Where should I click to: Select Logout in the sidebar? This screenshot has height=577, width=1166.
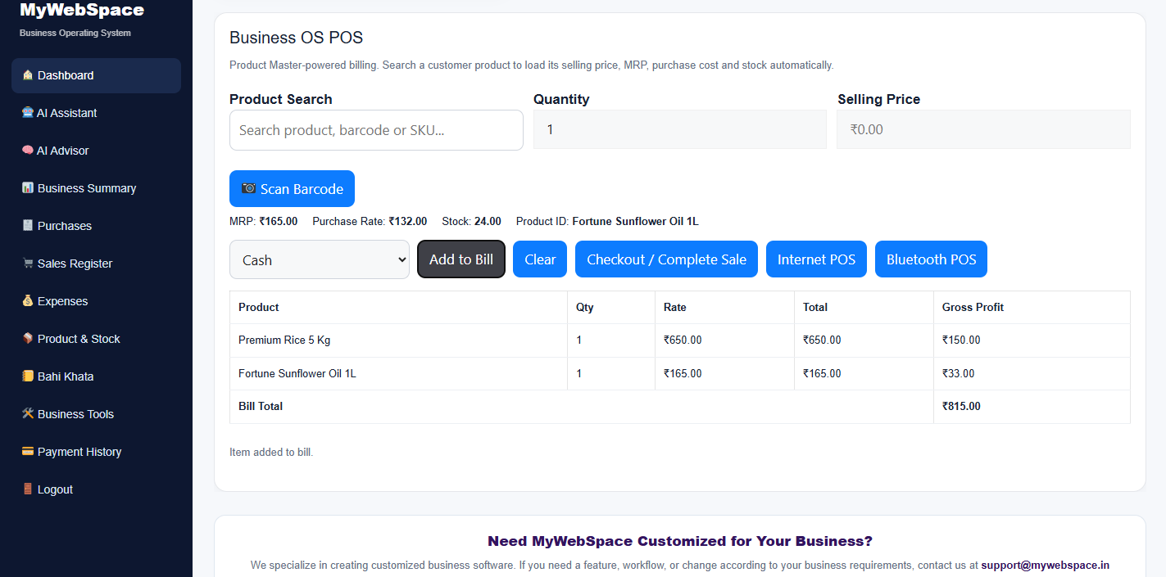[96, 489]
